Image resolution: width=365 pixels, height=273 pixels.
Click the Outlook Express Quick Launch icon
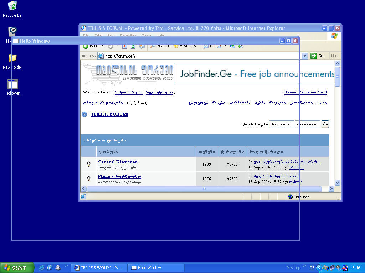[x=50, y=268]
